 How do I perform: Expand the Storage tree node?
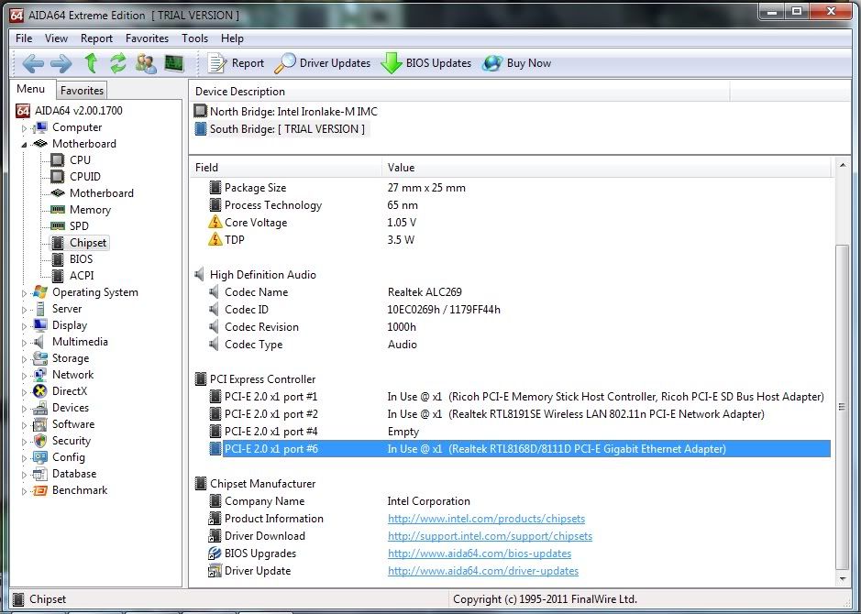pyautogui.click(x=24, y=359)
